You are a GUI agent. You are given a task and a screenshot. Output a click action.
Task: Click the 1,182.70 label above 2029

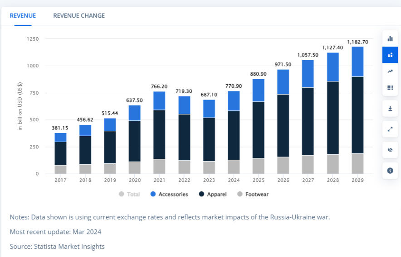(x=357, y=42)
